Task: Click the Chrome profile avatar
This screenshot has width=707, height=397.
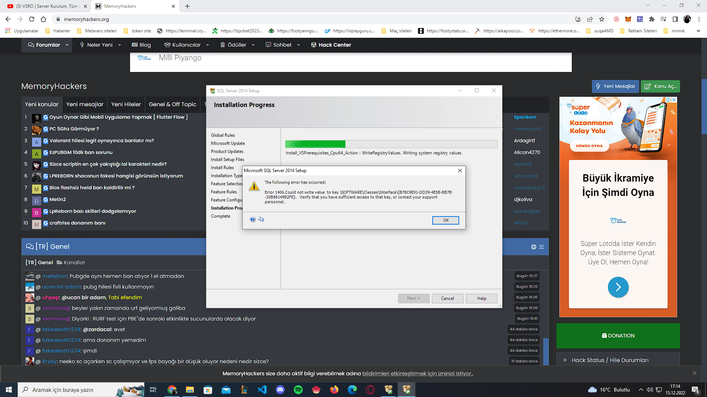Action: point(687,19)
